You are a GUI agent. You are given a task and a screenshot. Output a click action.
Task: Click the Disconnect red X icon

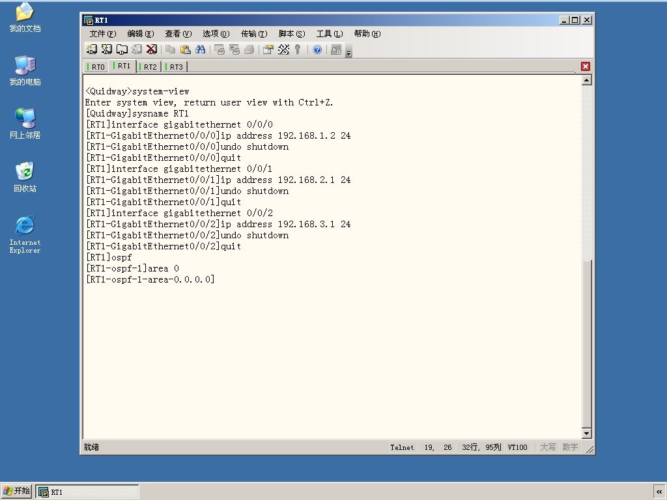[151, 49]
